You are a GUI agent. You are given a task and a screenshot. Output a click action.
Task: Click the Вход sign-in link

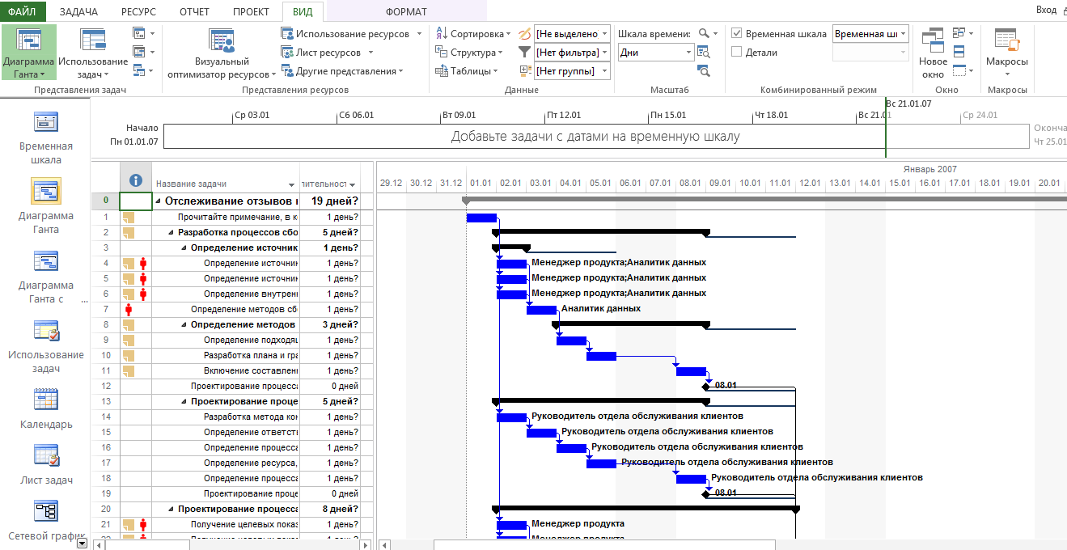[x=1046, y=10]
